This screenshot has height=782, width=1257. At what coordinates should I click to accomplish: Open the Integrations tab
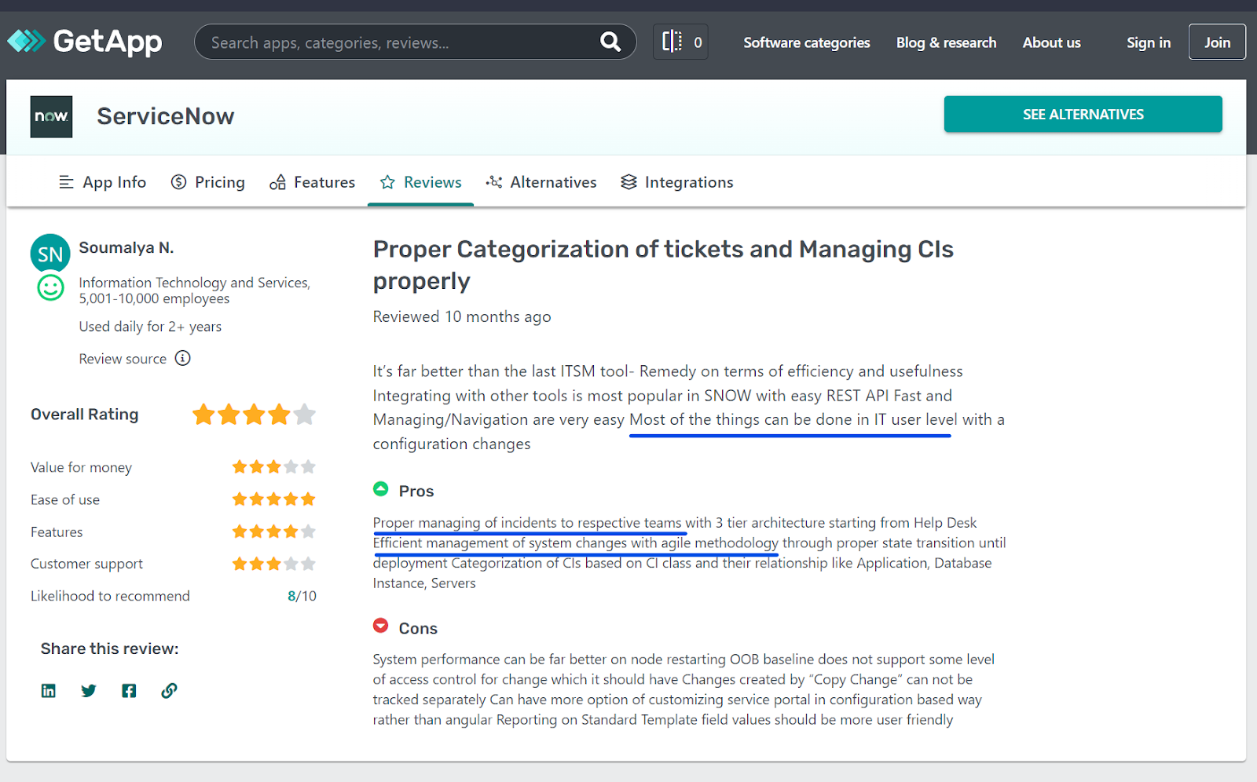point(677,182)
